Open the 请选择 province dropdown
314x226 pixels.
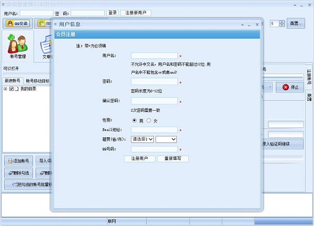[x=142, y=139]
